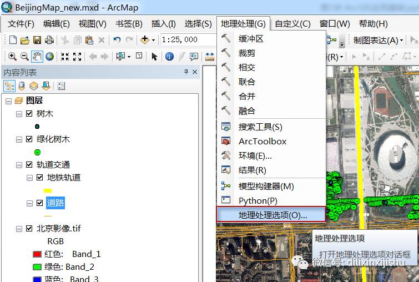The width and height of the screenshot is (419, 282).
Task: Select the 图层 data frame label
Action: (x=34, y=100)
